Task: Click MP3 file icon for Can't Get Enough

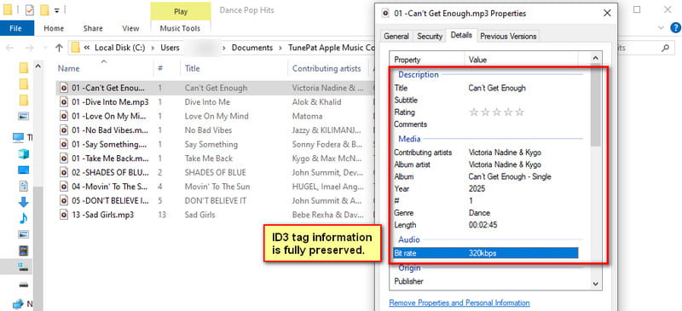Action: 64,88
